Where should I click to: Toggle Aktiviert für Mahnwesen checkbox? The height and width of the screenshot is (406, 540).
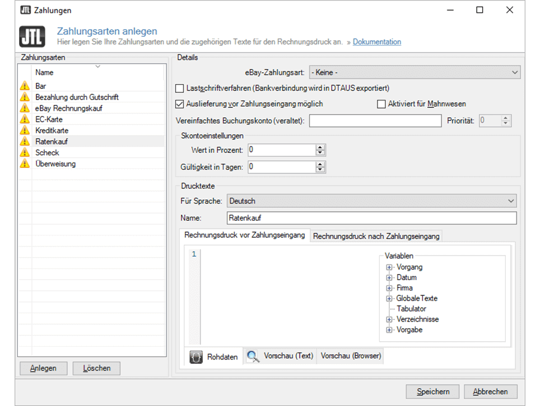point(381,104)
